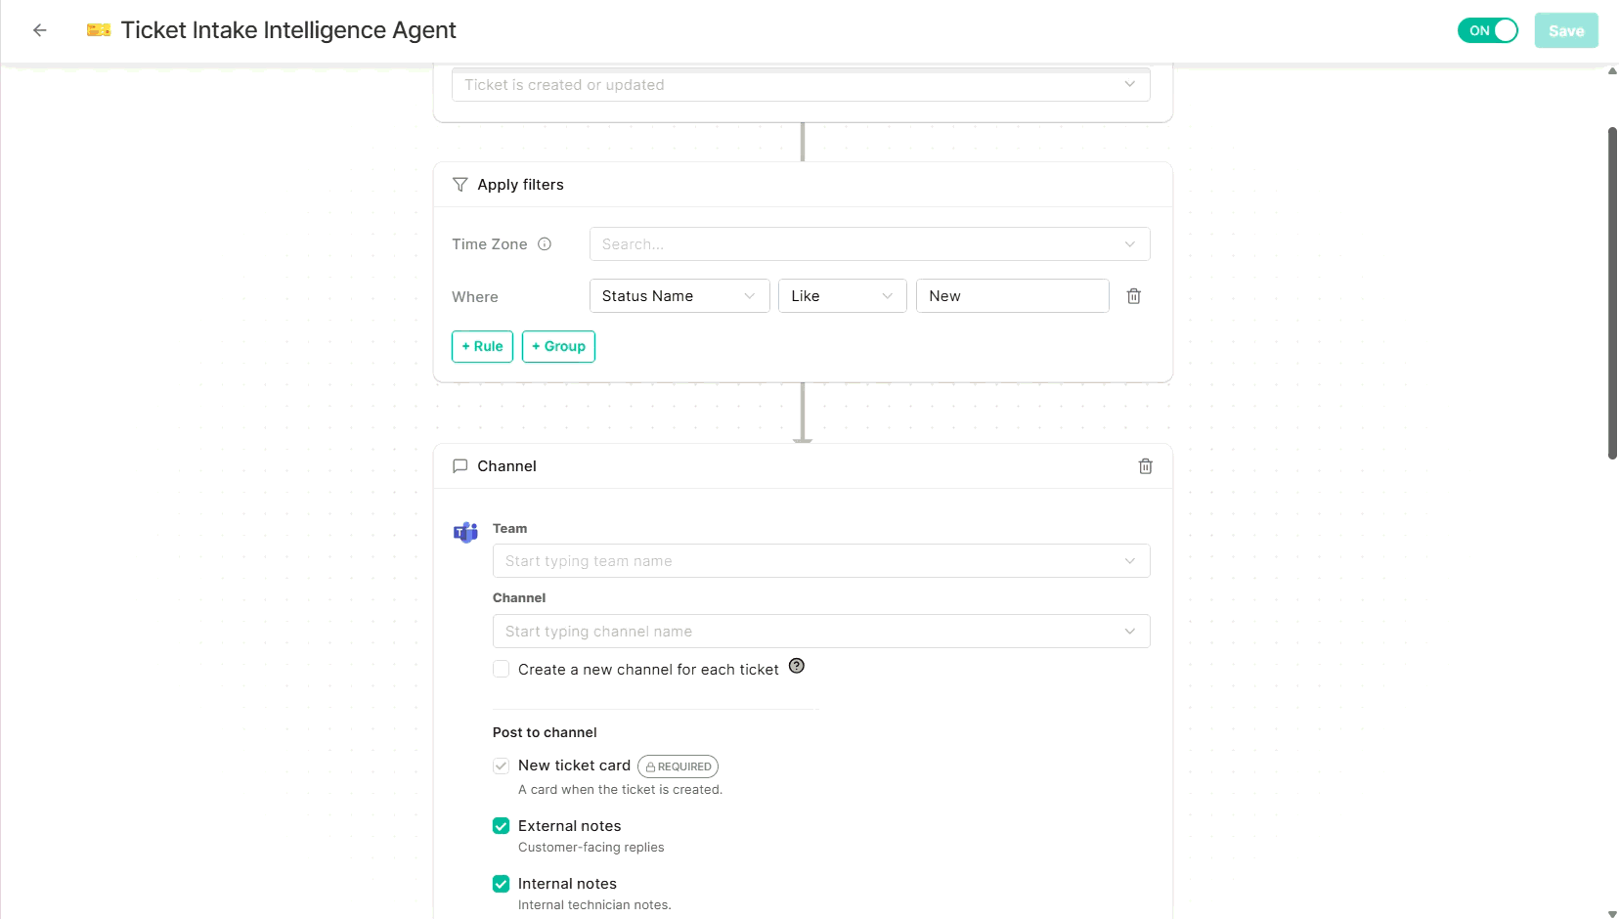Uncheck Internal notes posting
The width and height of the screenshot is (1619, 919).
(x=502, y=884)
